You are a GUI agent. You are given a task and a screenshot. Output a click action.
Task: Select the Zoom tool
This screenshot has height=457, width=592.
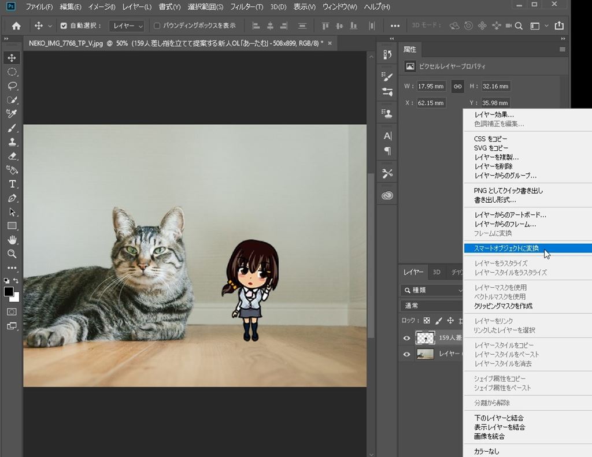(12, 254)
